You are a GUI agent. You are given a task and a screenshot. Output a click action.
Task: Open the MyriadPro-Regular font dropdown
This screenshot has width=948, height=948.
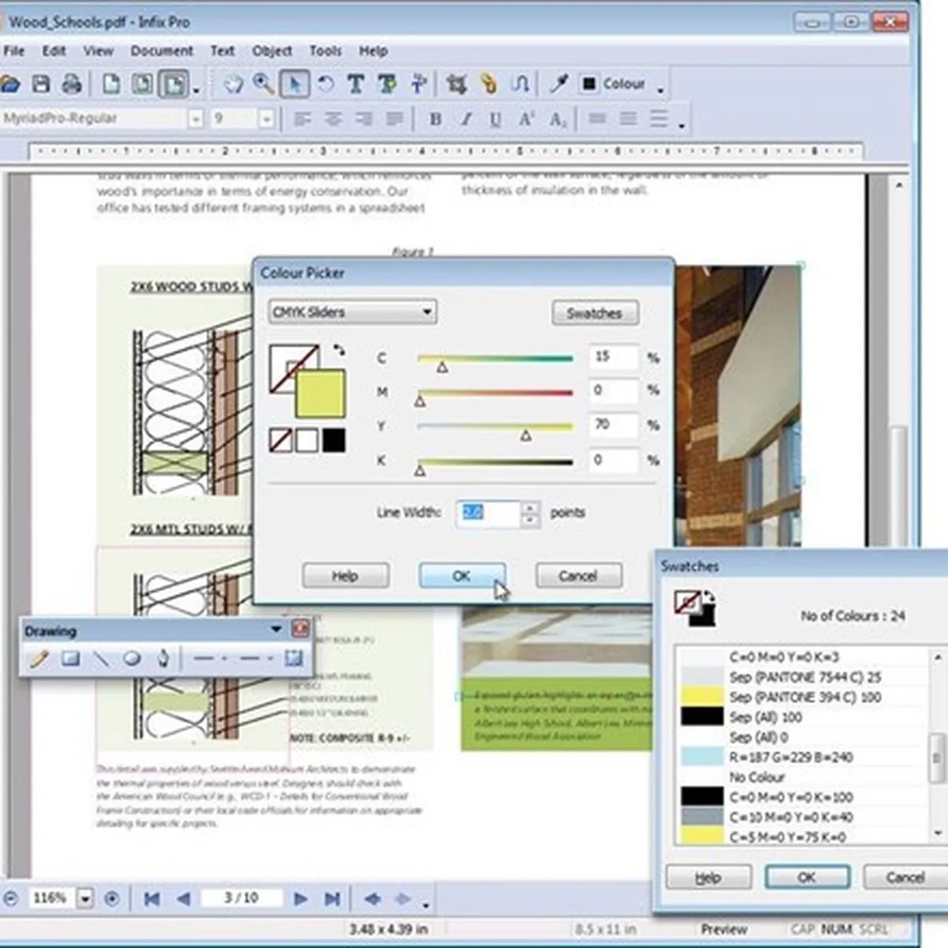(196, 119)
